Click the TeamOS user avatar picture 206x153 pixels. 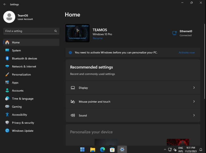9,17
